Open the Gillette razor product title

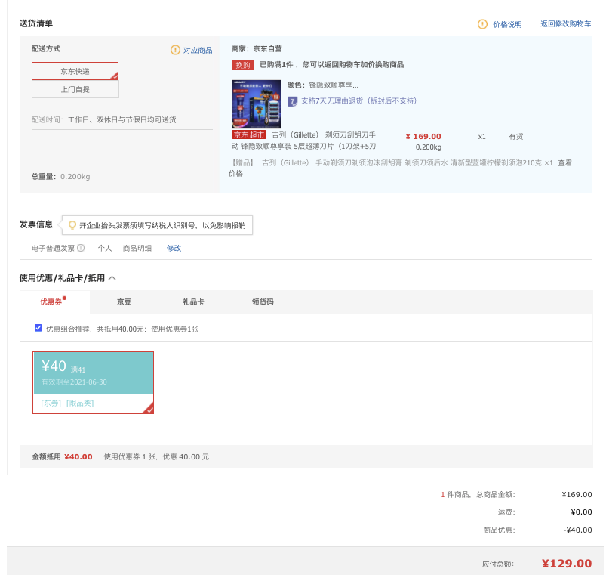304,141
